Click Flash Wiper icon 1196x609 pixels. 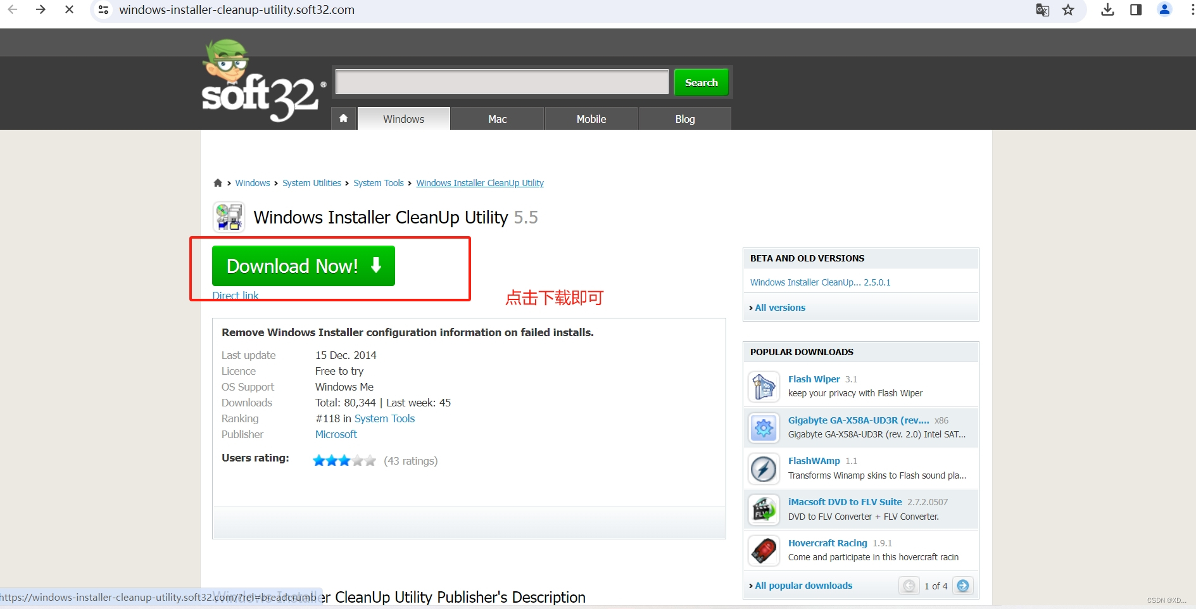click(x=764, y=386)
